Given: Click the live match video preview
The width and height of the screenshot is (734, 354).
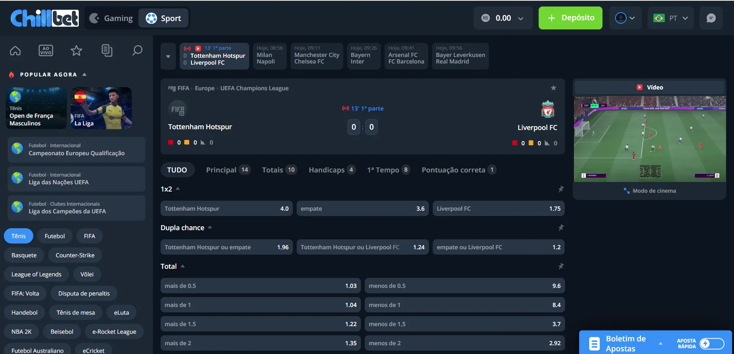Looking at the screenshot, I should pos(650,139).
